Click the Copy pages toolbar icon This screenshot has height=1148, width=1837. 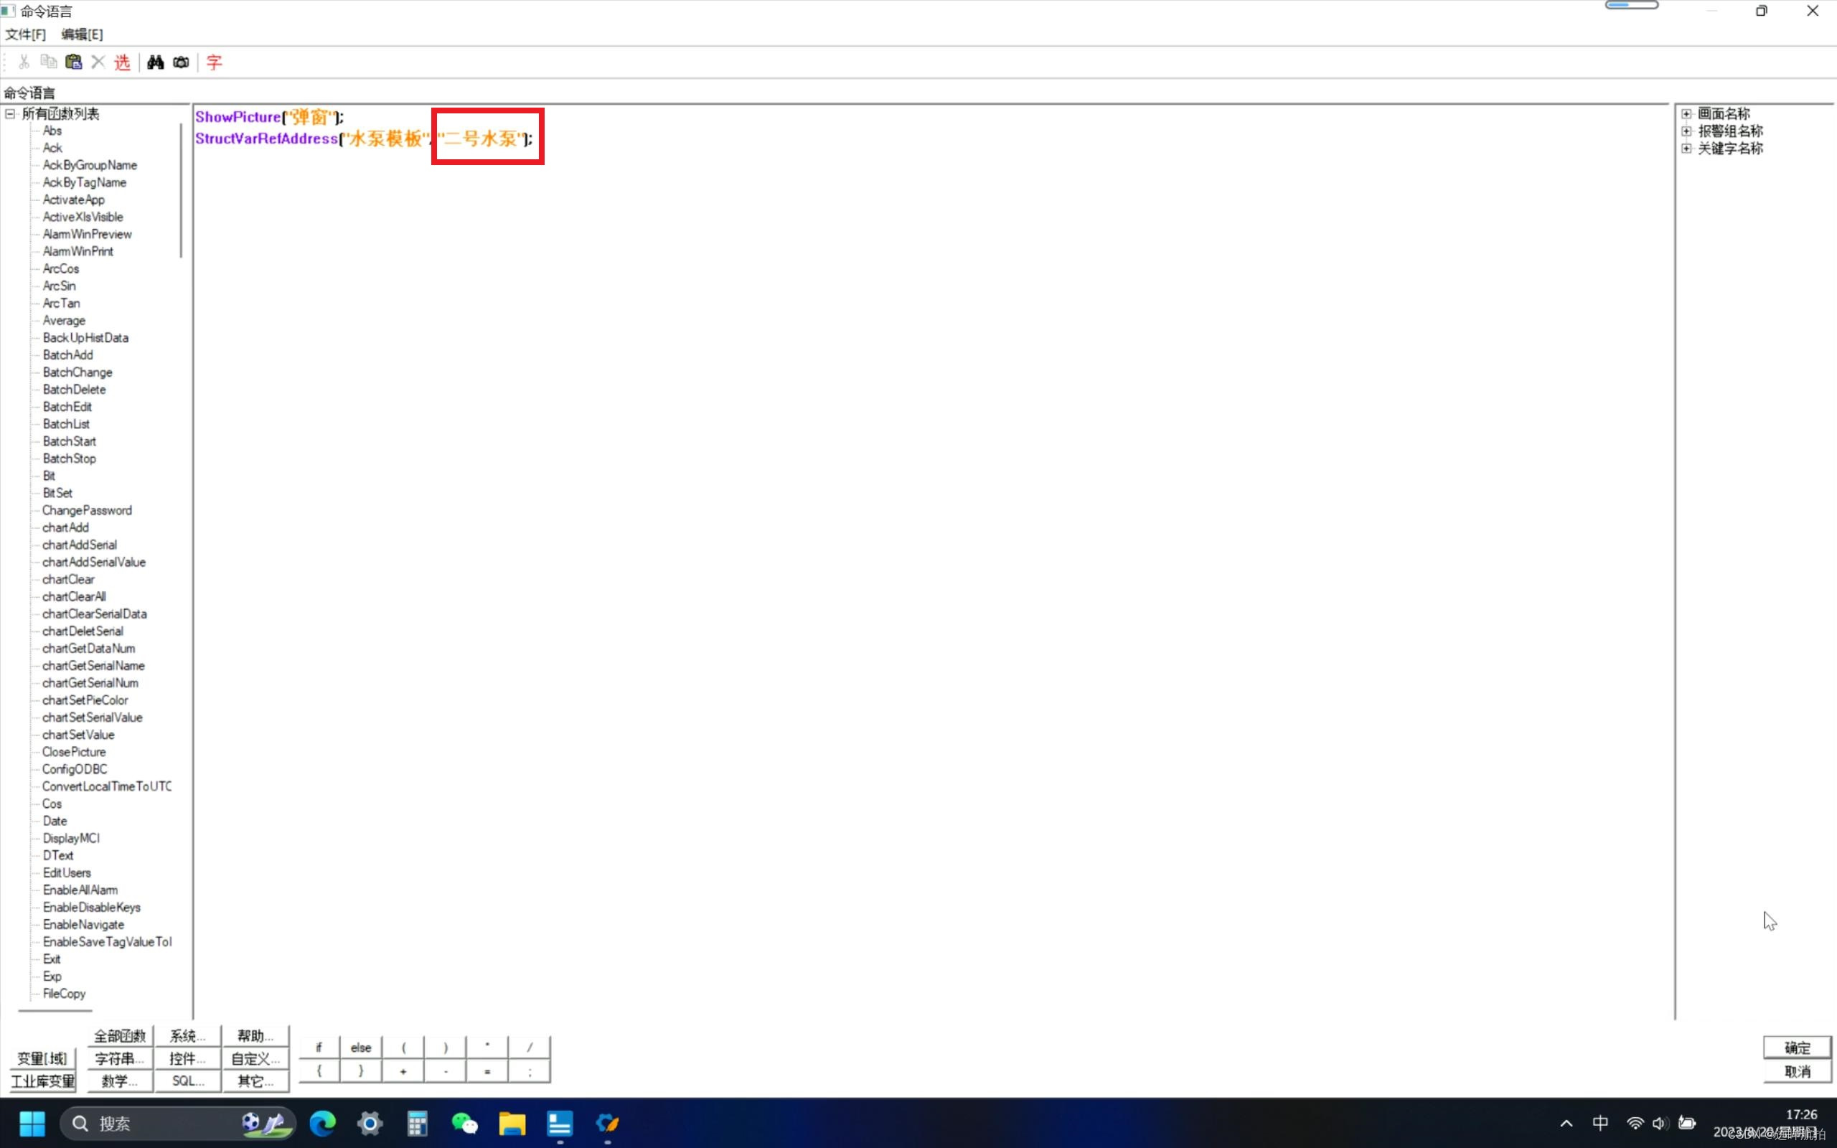[49, 62]
